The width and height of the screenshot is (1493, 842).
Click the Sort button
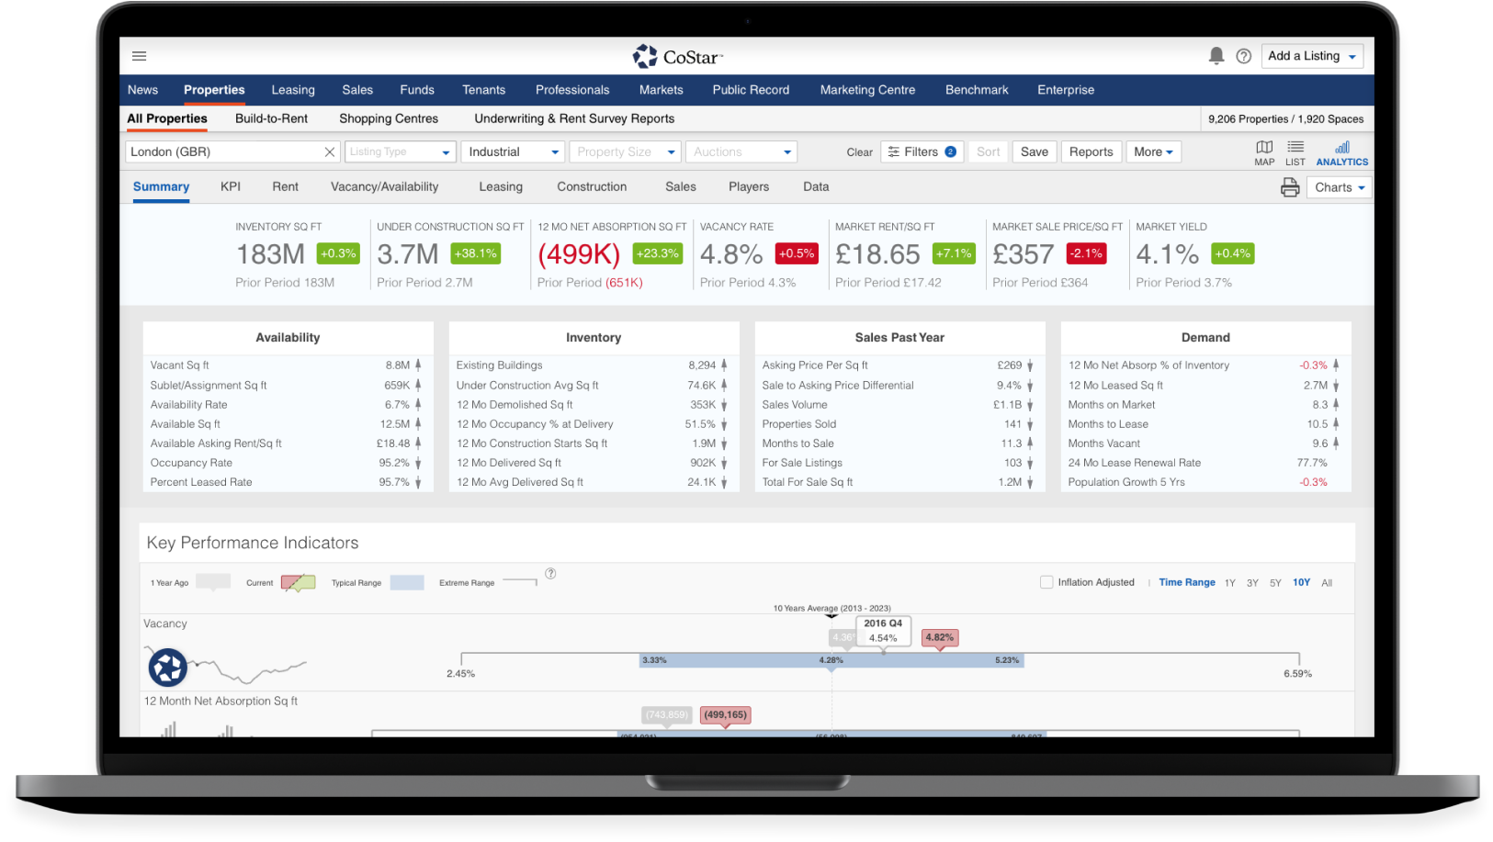988,152
